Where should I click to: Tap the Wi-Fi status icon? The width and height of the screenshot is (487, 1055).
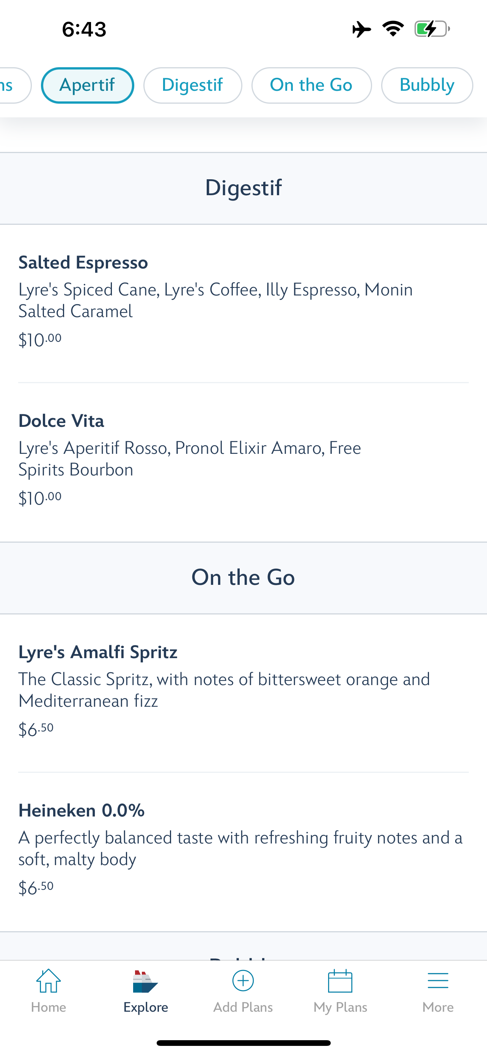point(393,29)
